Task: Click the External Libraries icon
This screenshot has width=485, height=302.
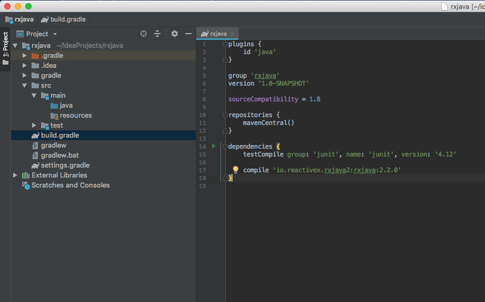Action: pyautogui.click(x=26, y=175)
